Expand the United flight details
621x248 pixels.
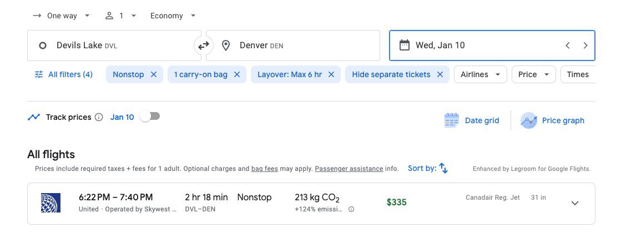pos(575,203)
